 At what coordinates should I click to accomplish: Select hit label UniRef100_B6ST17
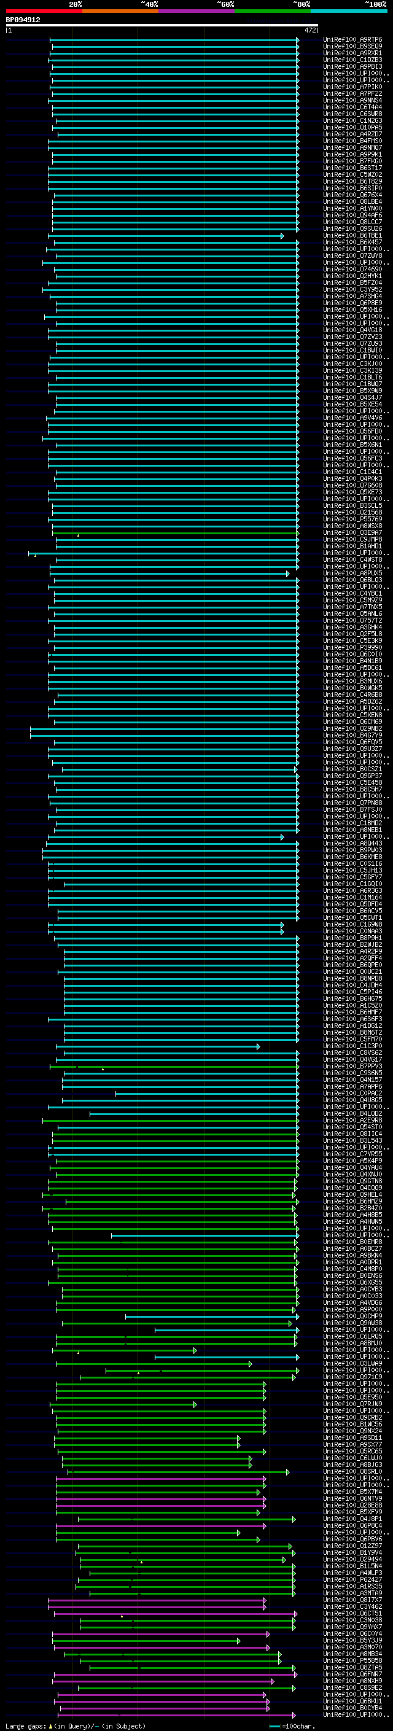pyautogui.click(x=352, y=168)
